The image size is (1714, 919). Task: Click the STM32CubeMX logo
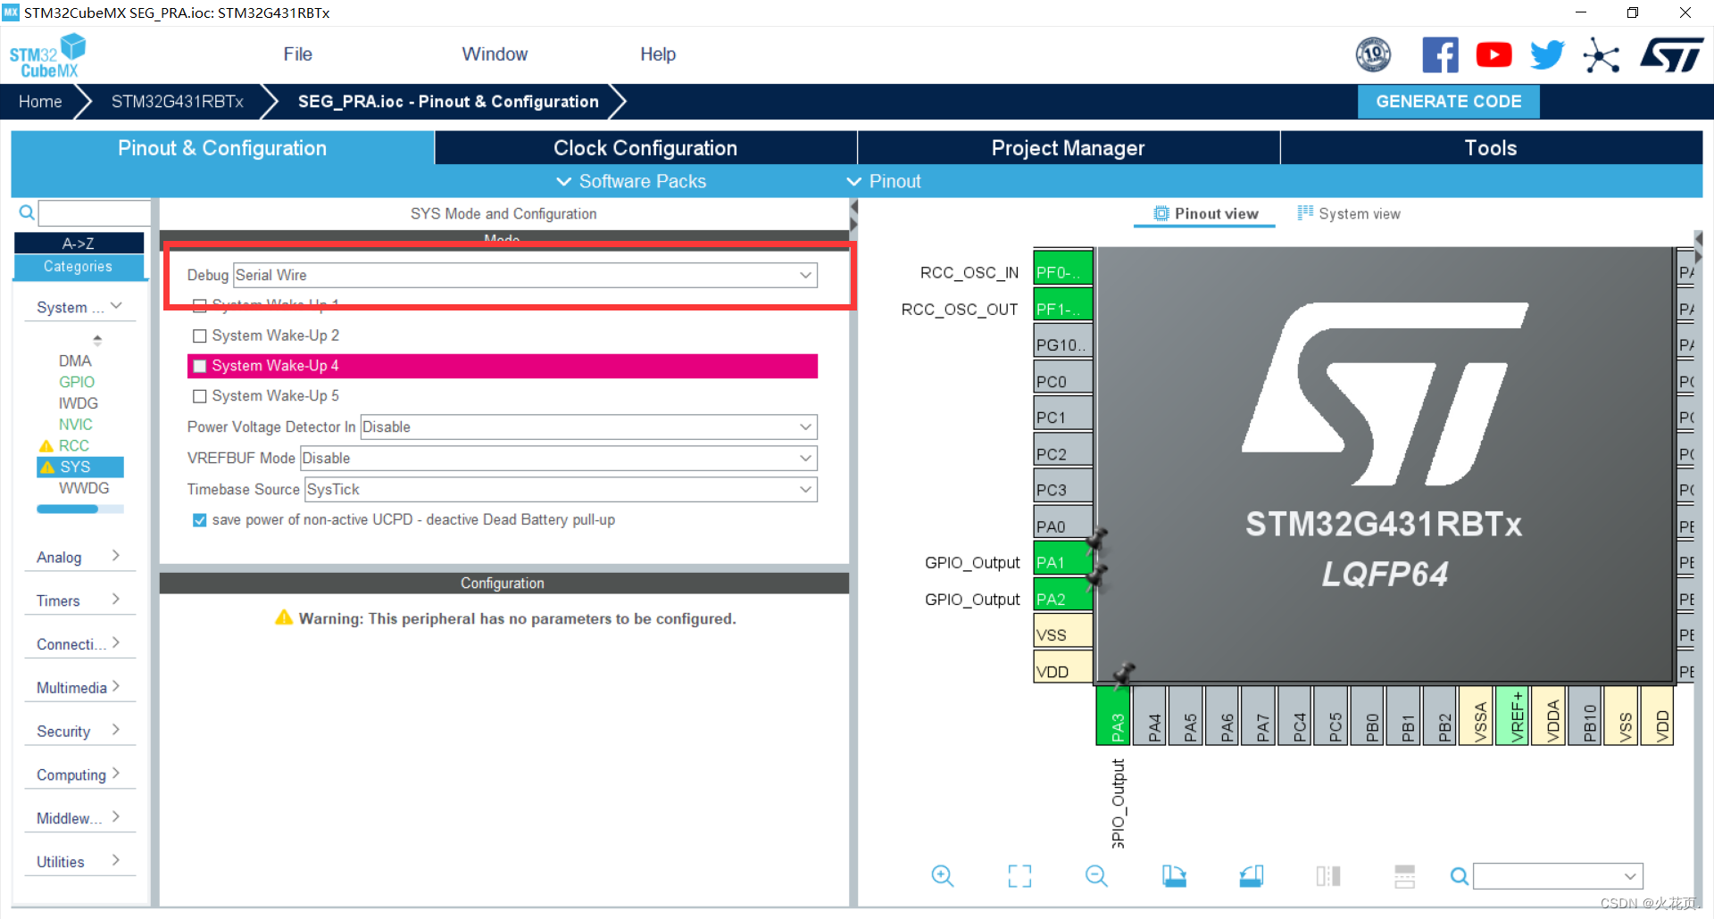click(x=47, y=55)
